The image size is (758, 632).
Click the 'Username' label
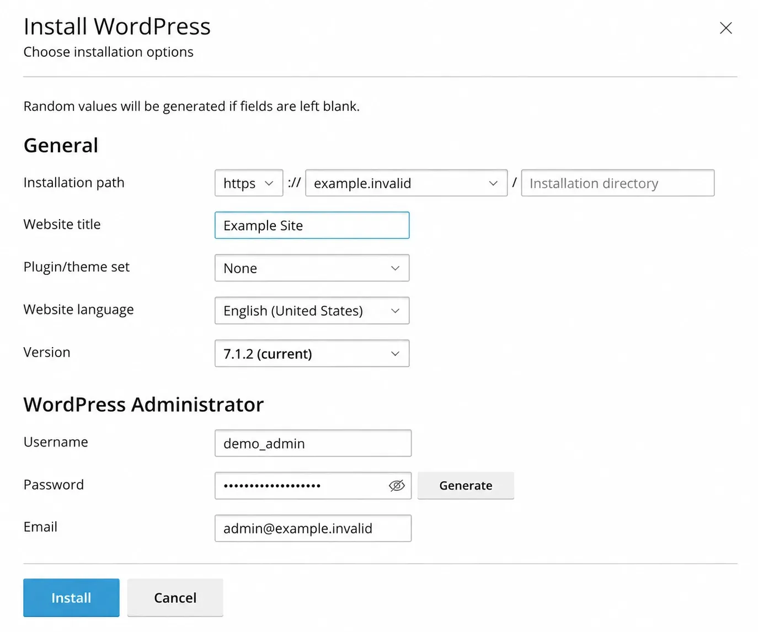click(56, 442)
